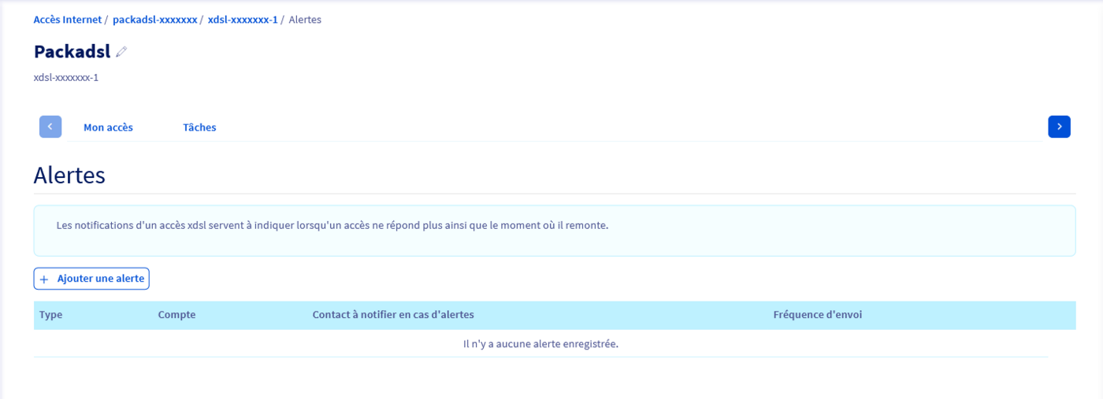Select the Compte column header
The image size is (1103, 399).
click(176, 315)
